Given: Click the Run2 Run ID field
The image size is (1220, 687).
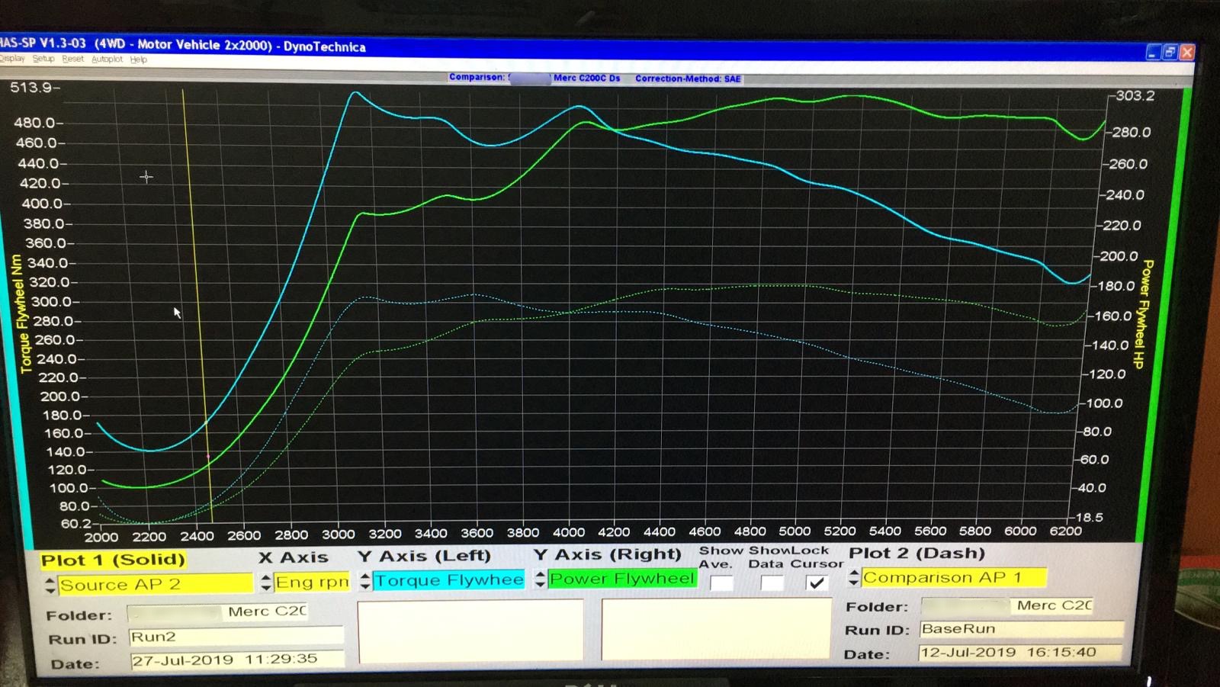Looking at the screenshot, I should point(236,637).
